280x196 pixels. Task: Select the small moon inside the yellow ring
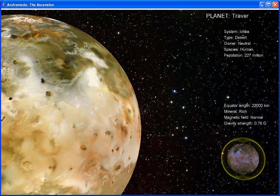coord(243,158)
